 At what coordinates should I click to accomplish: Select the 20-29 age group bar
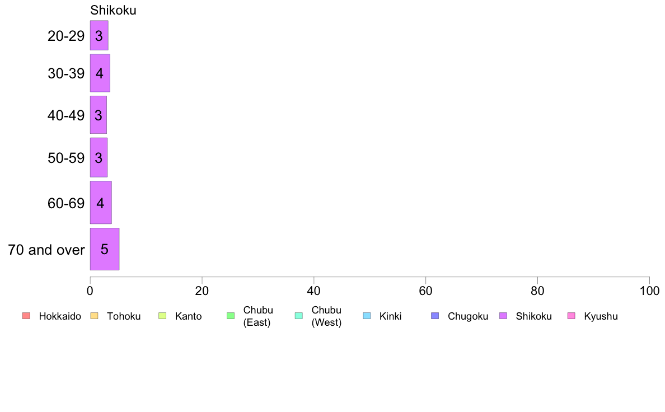(x=99, y=35)
